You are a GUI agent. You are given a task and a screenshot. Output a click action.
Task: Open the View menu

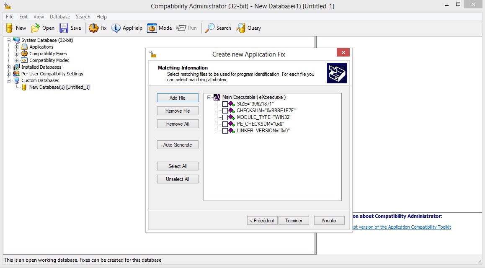39,17
